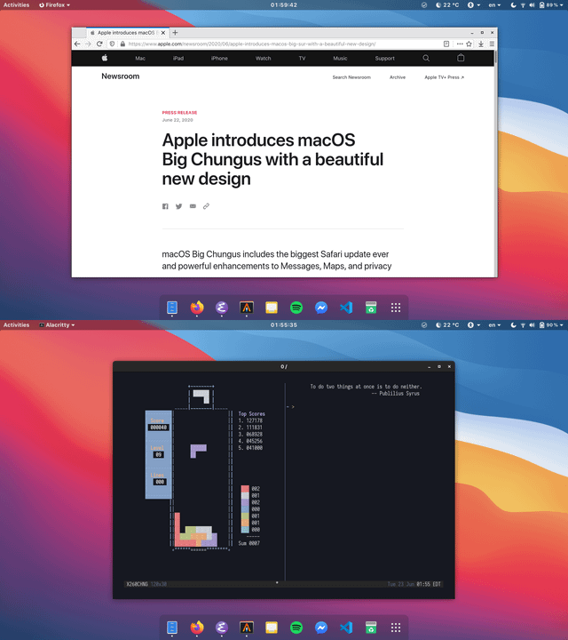Viewport: 568px width, 640px height.
Task: Open Emacs from dock beneath Firefox window
Action: point(221,308)
